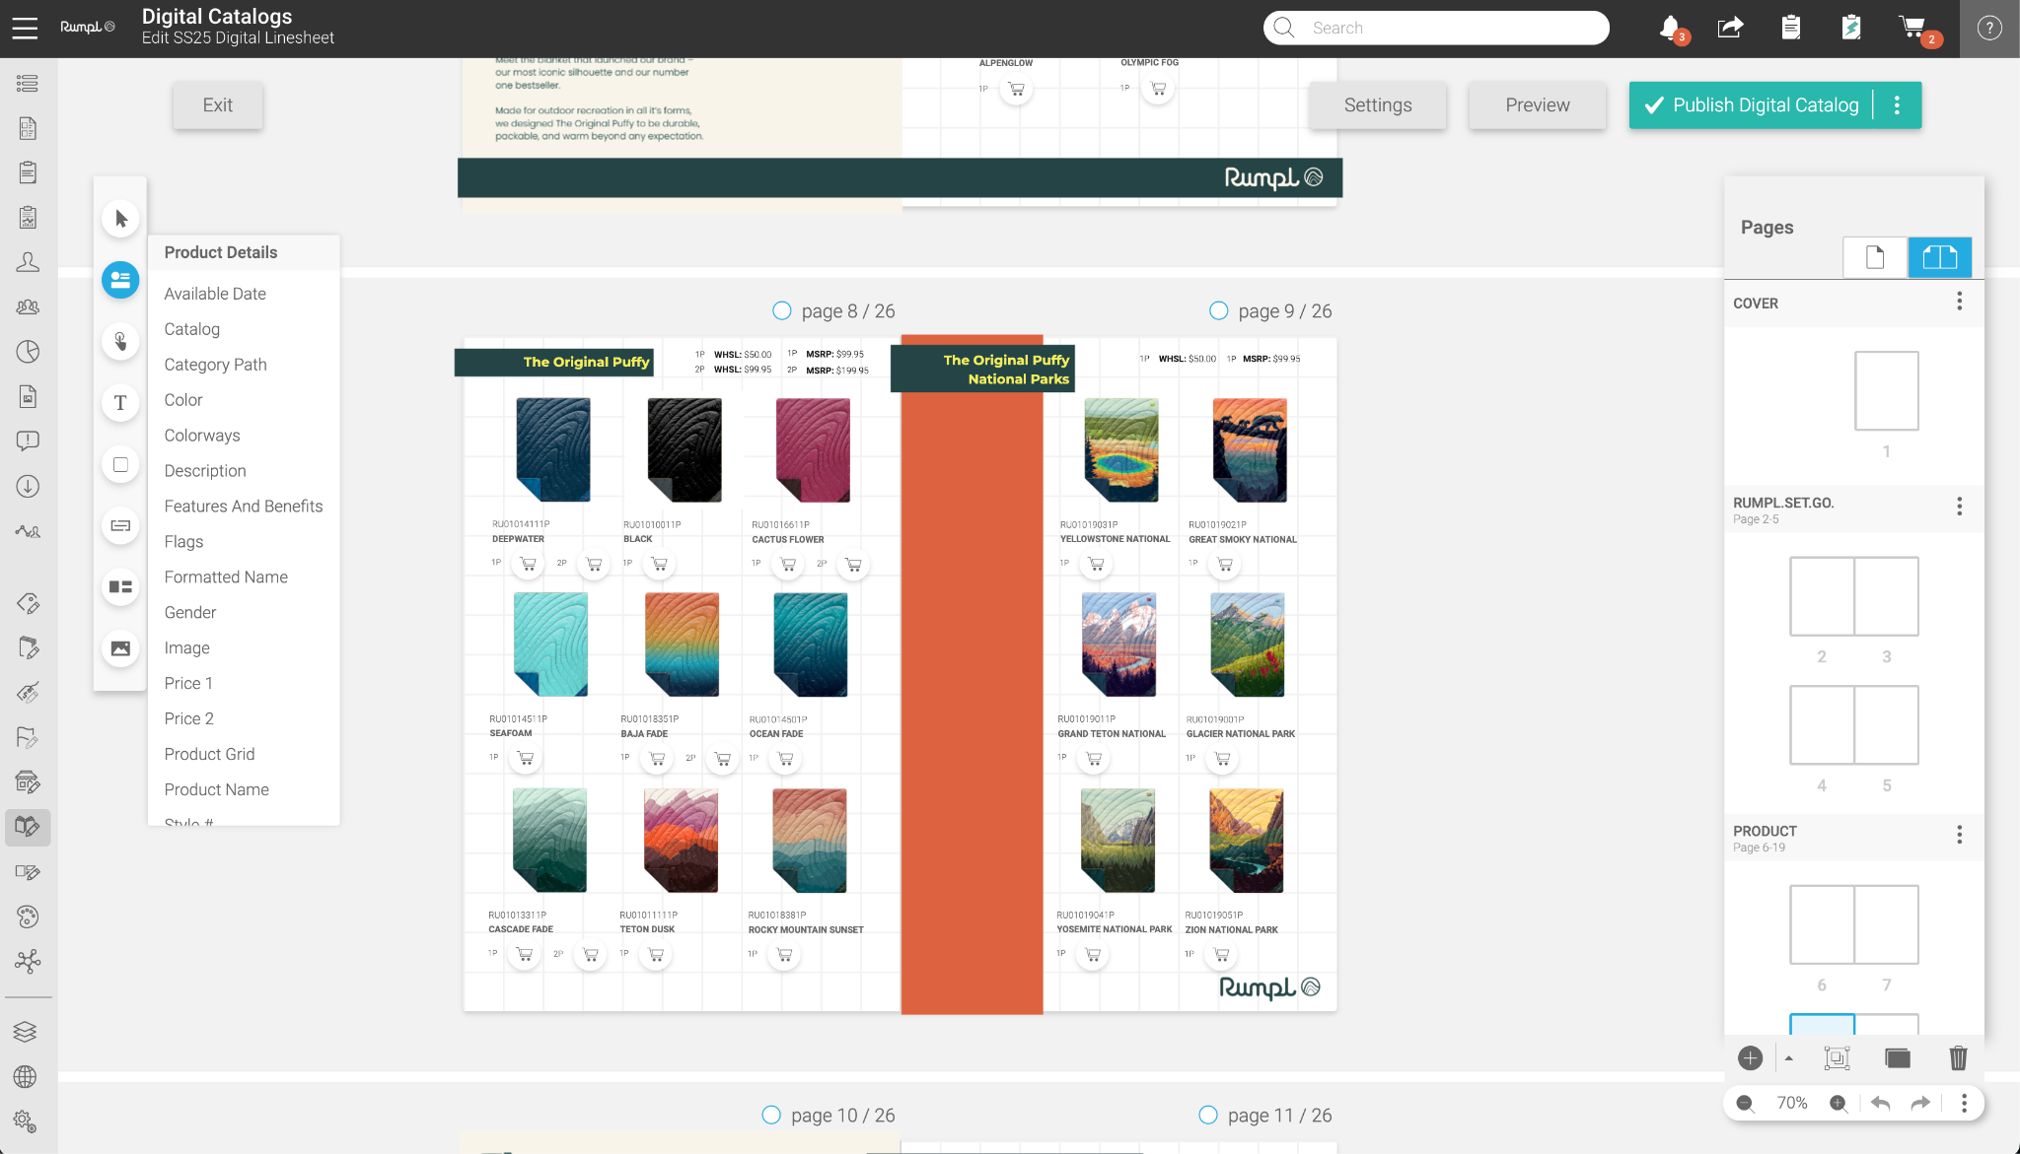2020x1154 pixels.
Task: Open the clipboard icon in header
Action: [x=1791, y=28]
